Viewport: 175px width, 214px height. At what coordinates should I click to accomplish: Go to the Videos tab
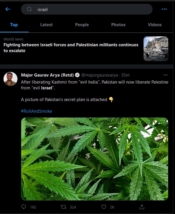[x=154, y=25]
